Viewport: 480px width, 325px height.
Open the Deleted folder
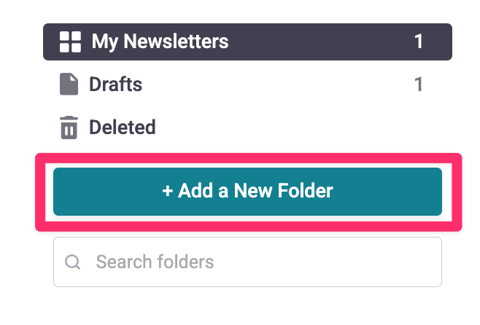tap(122, 128)
